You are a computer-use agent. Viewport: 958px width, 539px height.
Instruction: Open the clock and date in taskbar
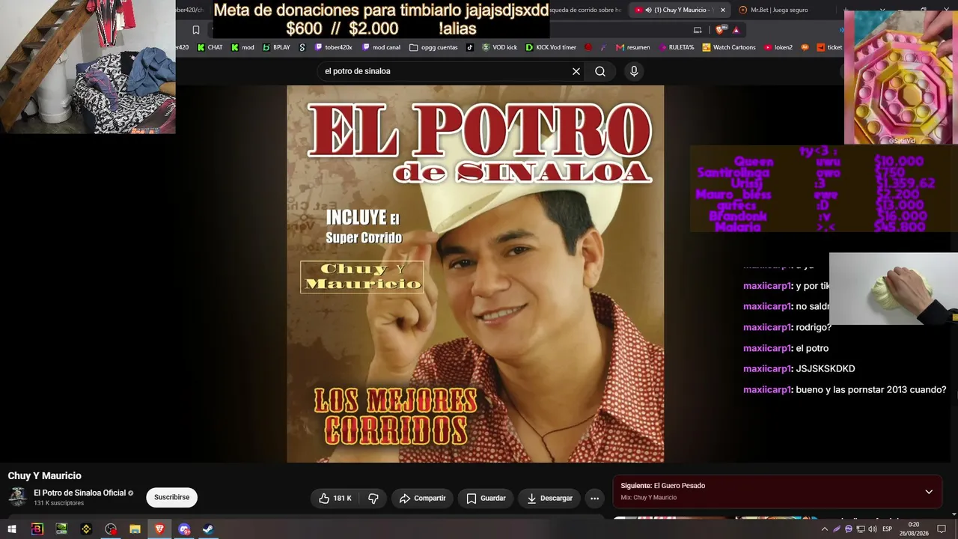(x=914, y=529)
